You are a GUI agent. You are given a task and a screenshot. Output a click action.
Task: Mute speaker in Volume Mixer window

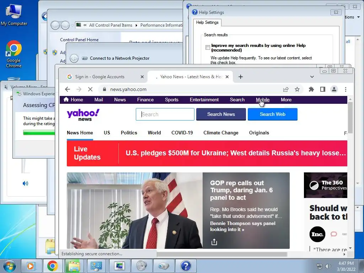coord(25,183)
